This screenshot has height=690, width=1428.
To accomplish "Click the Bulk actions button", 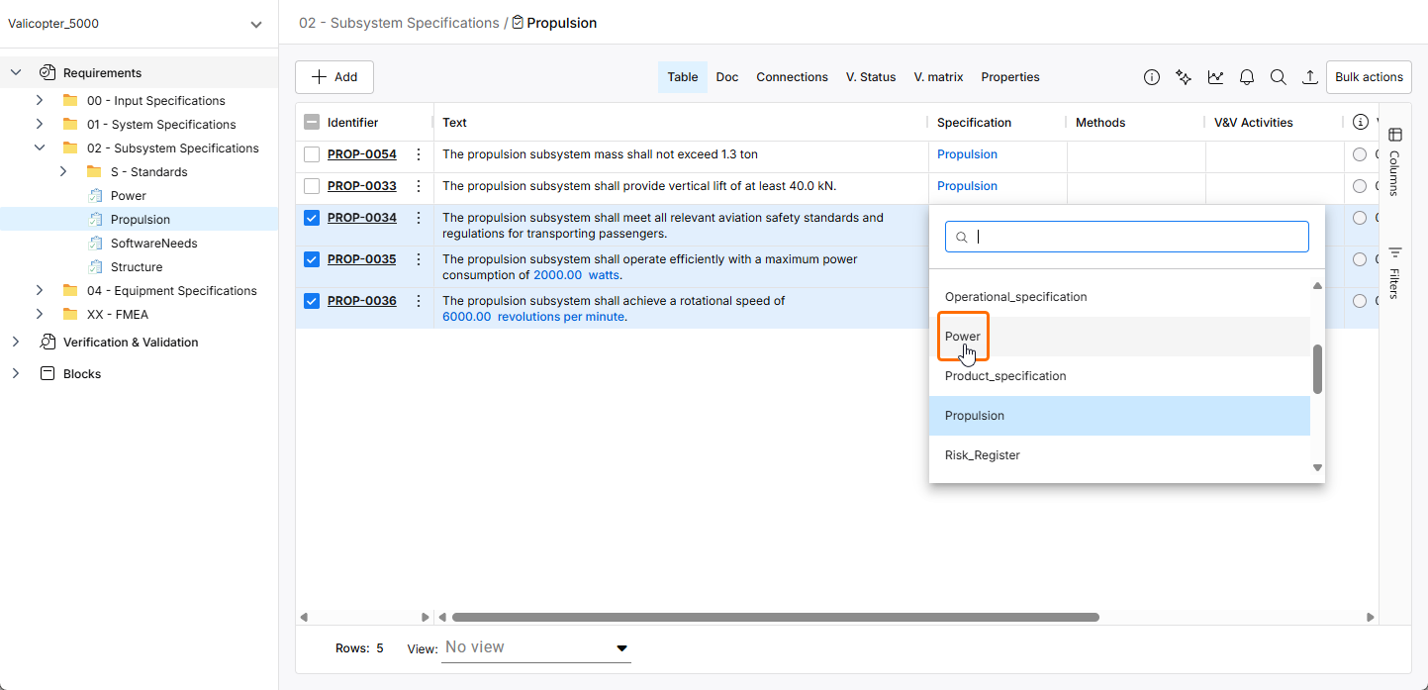I will (x=1369, y=77).
